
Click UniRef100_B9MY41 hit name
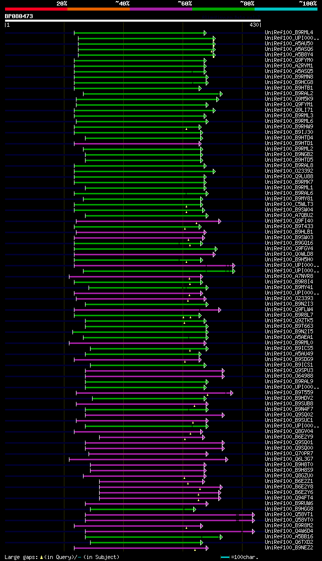[289, 288]
